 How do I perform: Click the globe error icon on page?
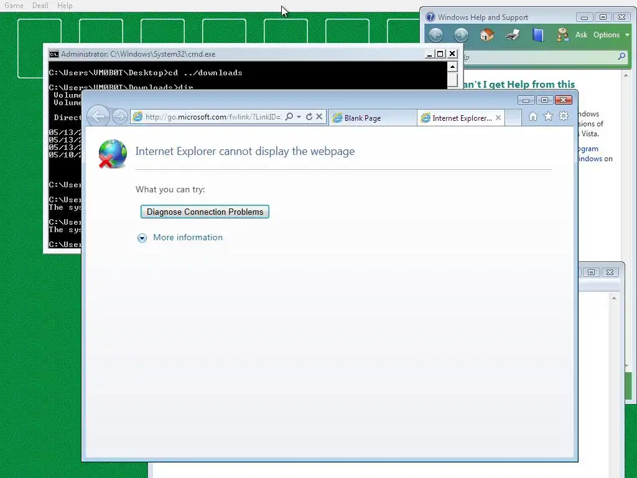point(113,154)
